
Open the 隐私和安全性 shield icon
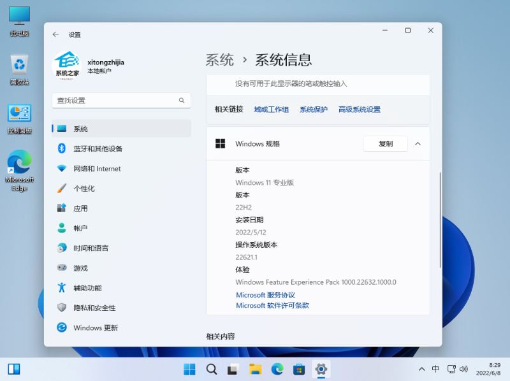pos(62,308)
